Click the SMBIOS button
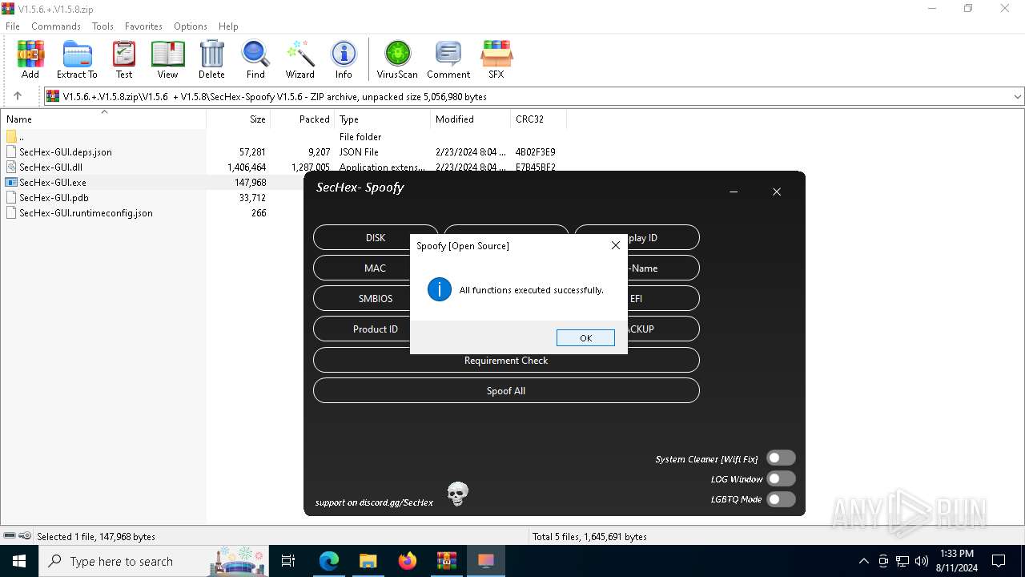Image resolution: width=1025 pixels, height=577 pixels. [376, 298]
